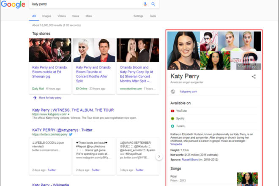279x186 pixels.
Task: Click the About 51,600,000 results text
Action: point(56,25)
